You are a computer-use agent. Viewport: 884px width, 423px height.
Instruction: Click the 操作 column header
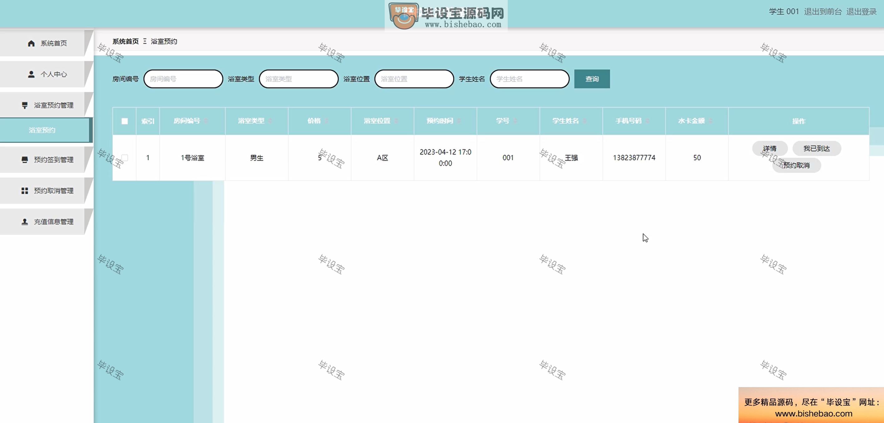(798, 121)
